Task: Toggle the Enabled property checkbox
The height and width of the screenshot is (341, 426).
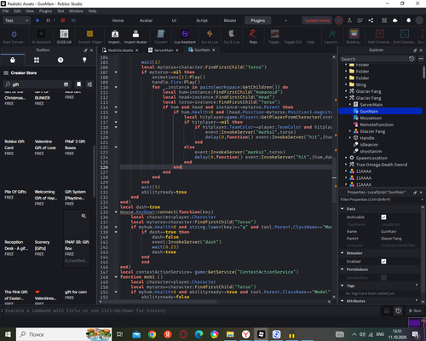Action: pos(383,262)
